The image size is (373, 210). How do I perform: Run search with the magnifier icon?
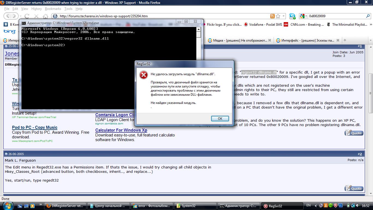tap(368, 16)
